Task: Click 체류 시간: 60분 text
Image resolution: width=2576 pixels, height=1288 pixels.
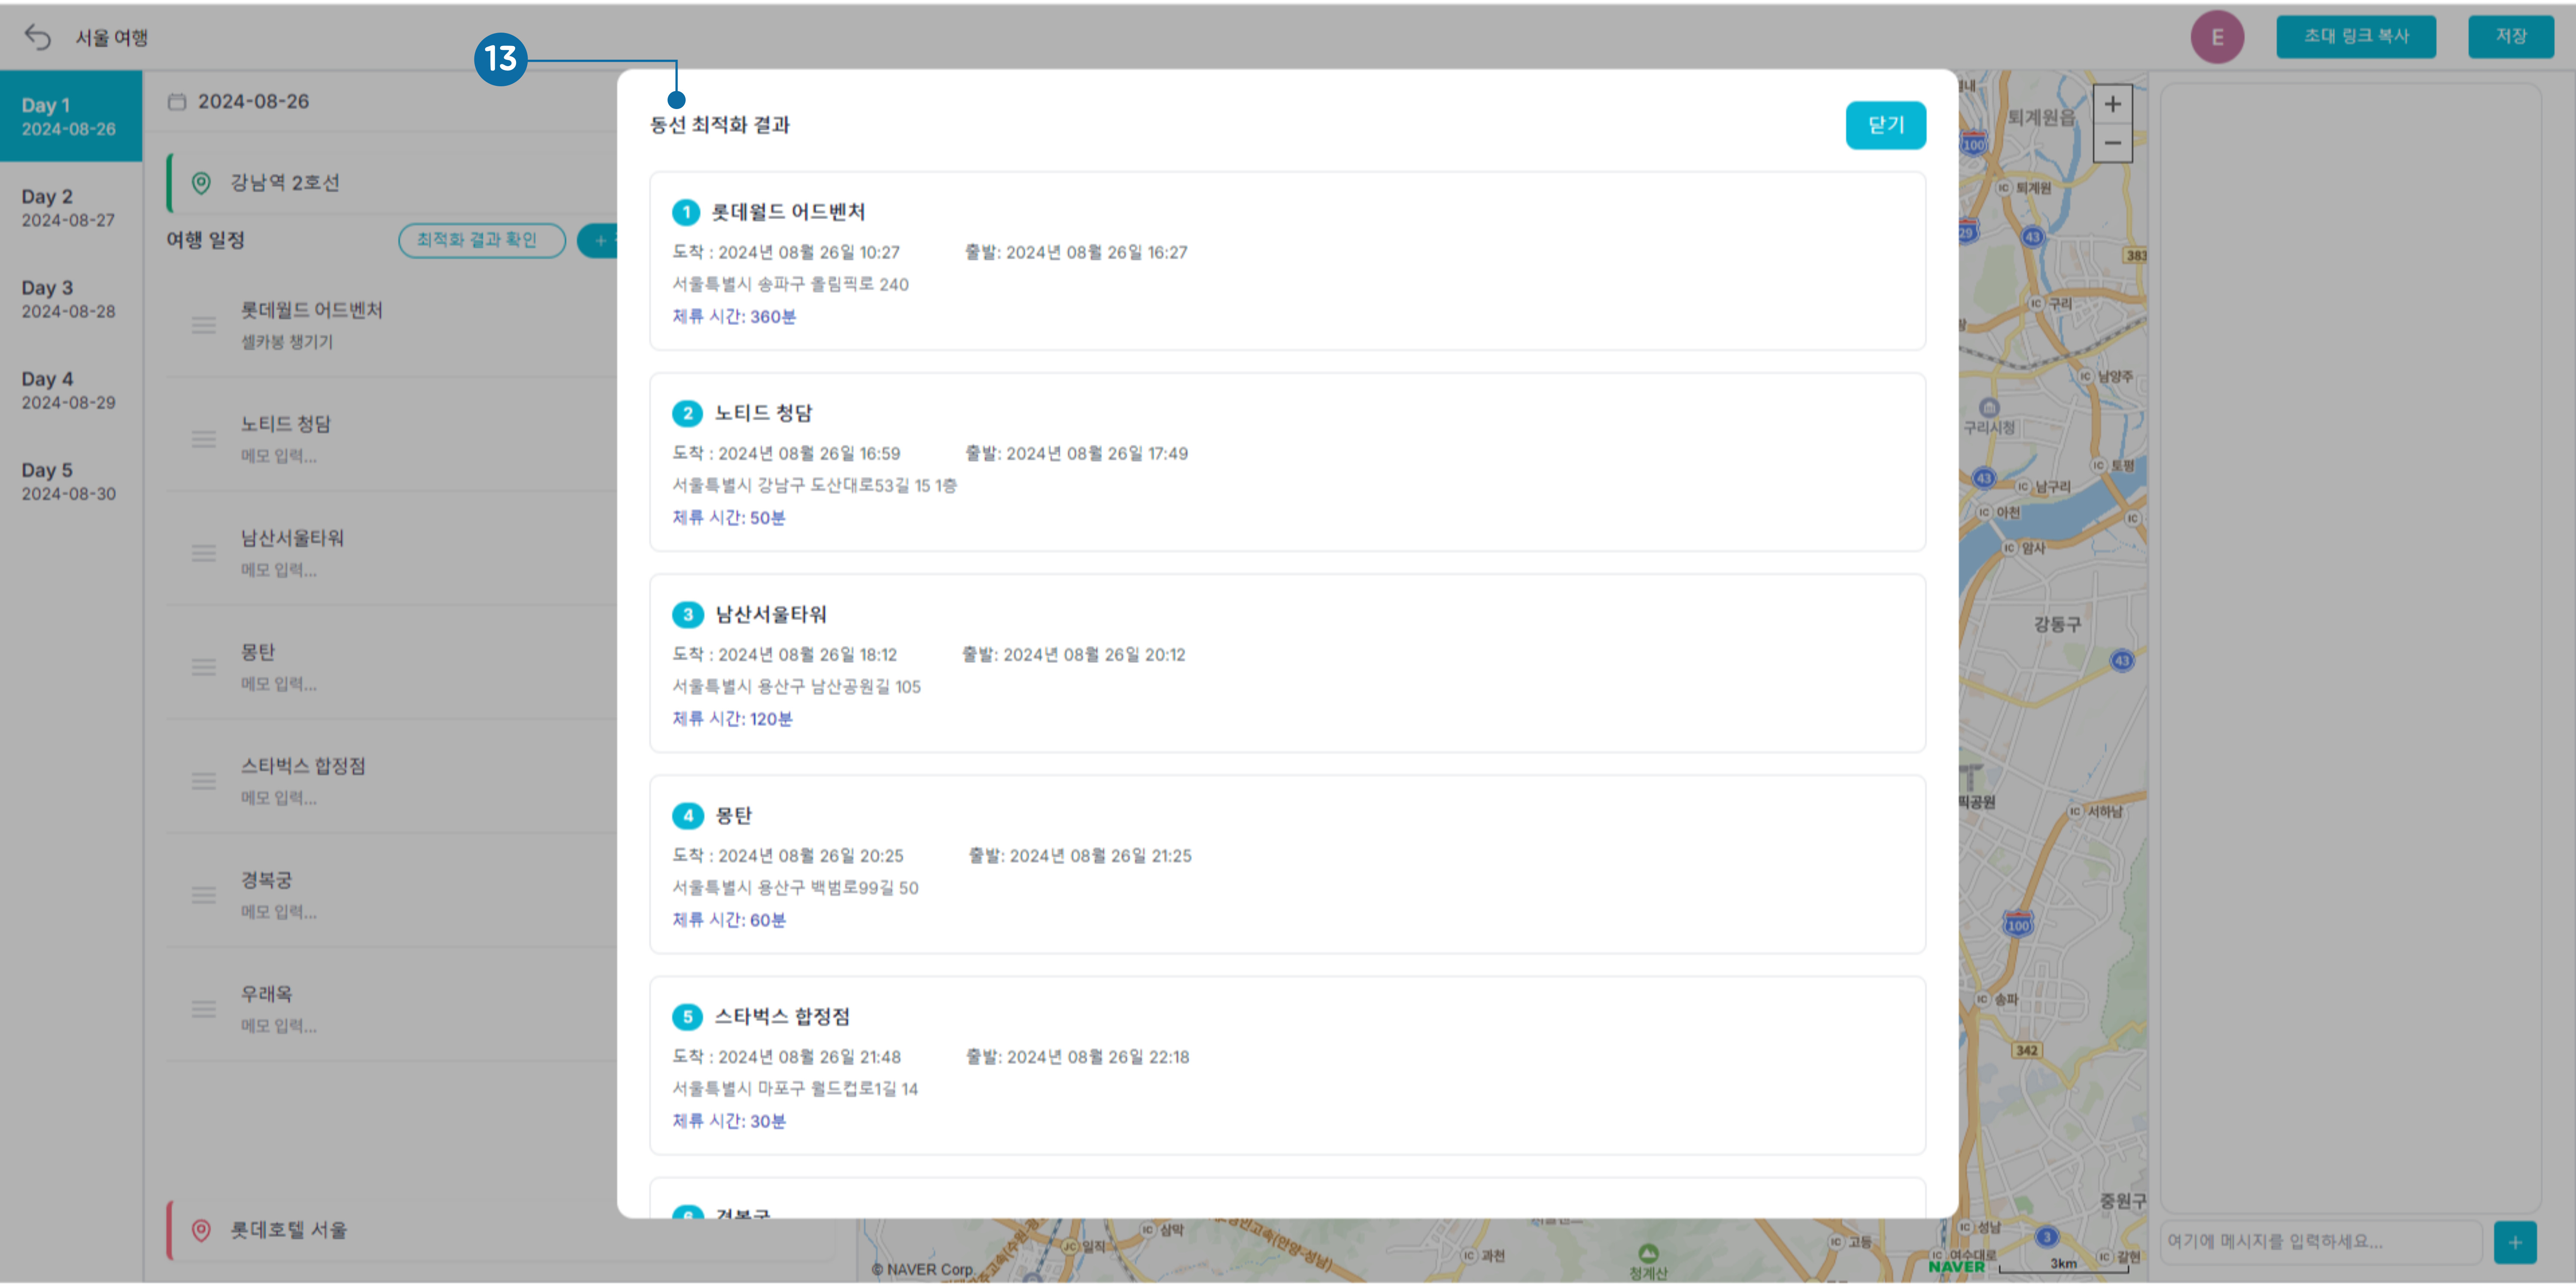Action: tap(729, 919)
